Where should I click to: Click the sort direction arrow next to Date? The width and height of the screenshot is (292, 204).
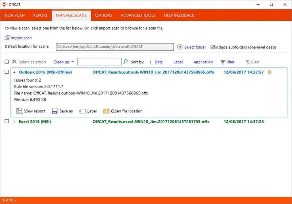(x=150, y=62)
